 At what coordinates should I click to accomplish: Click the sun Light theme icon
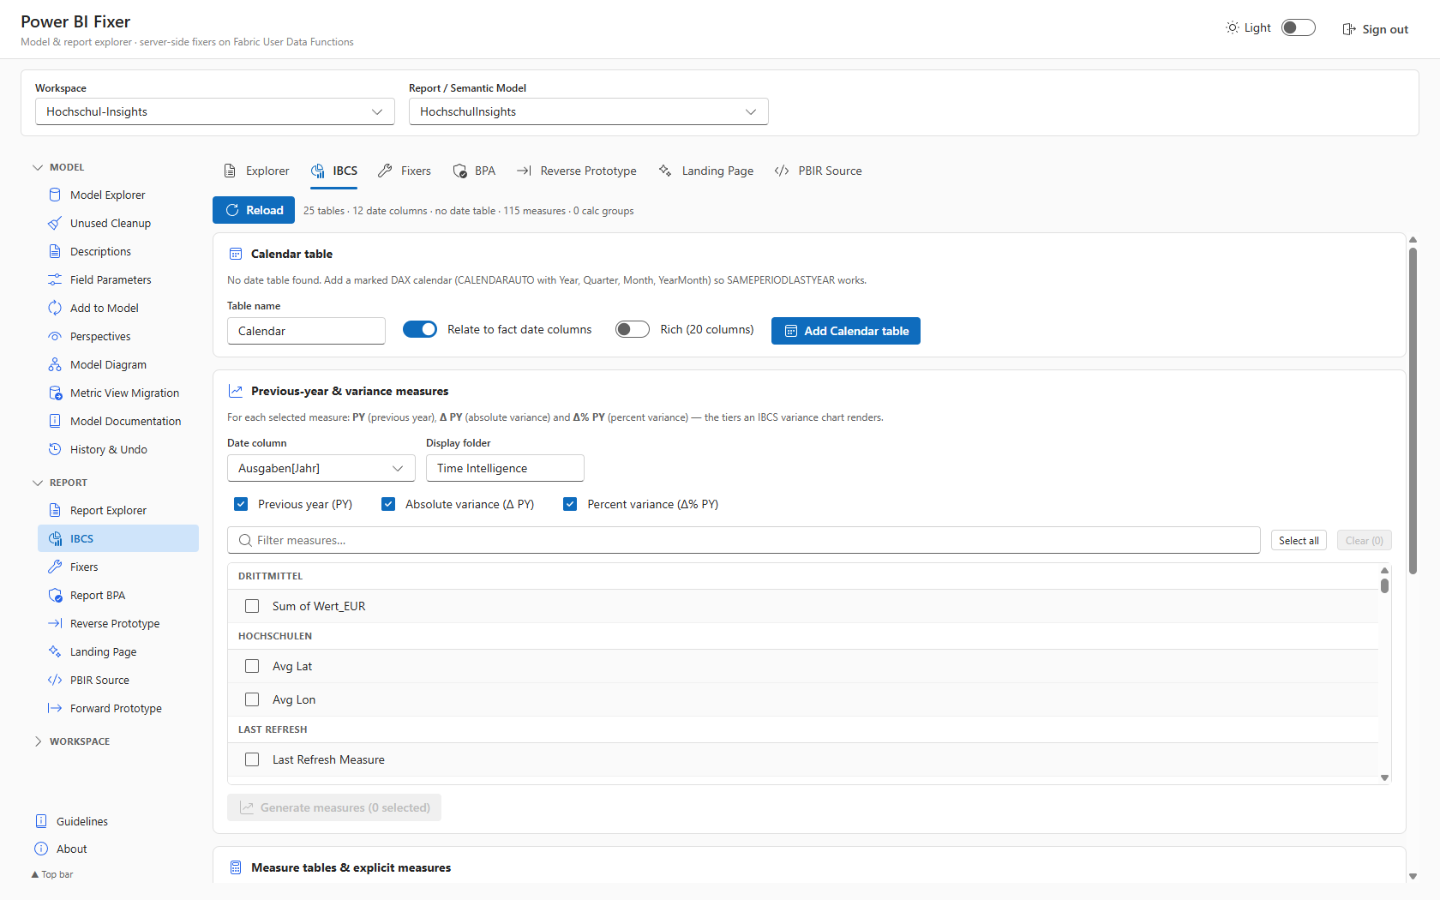tap(1233, 27)
